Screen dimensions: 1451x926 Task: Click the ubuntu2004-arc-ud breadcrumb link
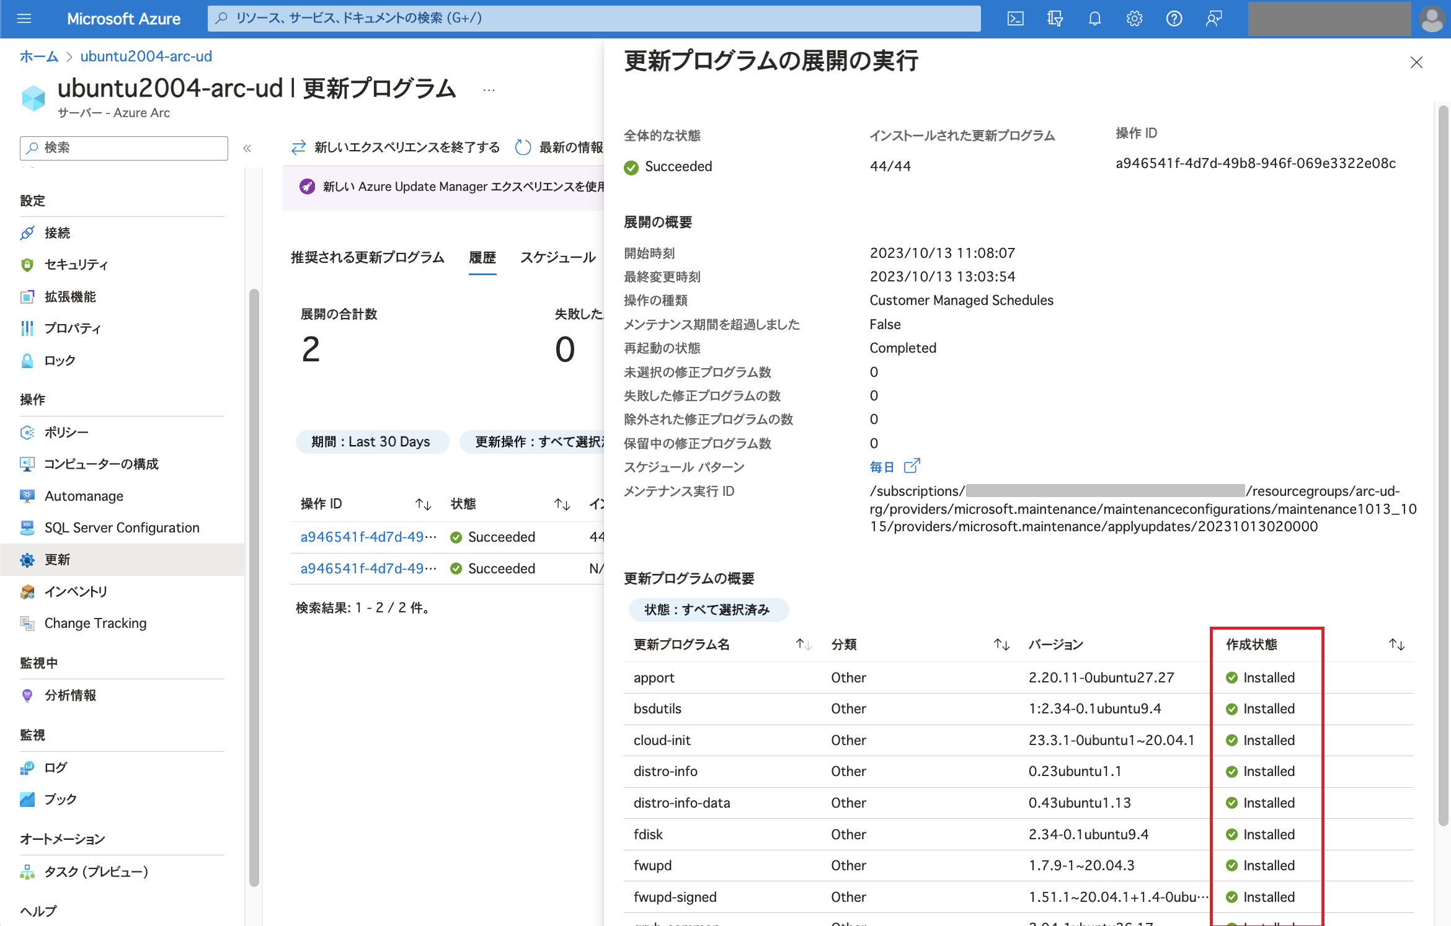(x=146, y=56)
